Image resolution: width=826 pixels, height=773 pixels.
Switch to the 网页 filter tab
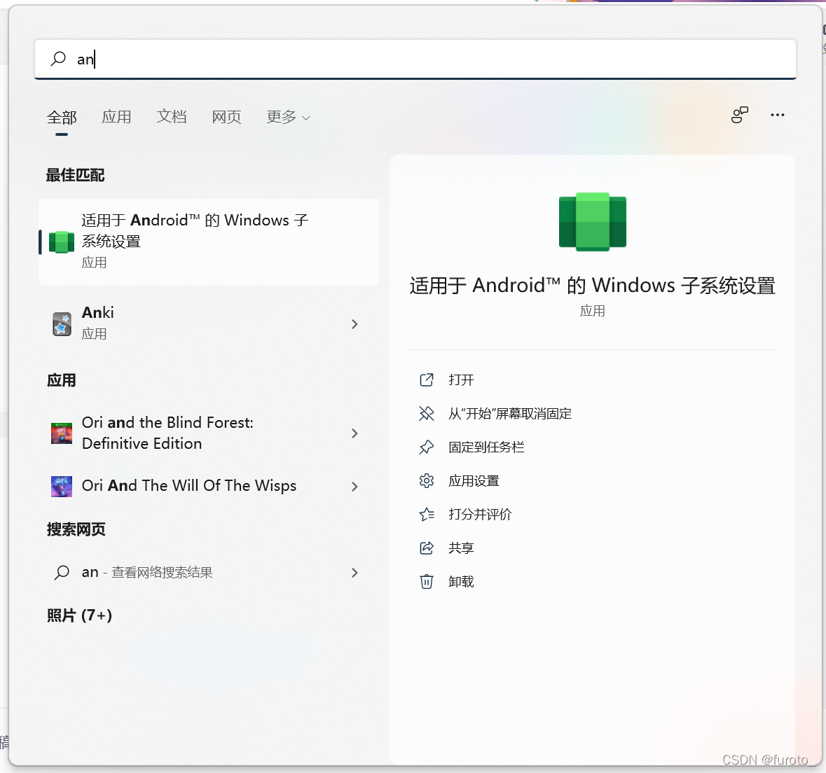click(x=226, y=117)
